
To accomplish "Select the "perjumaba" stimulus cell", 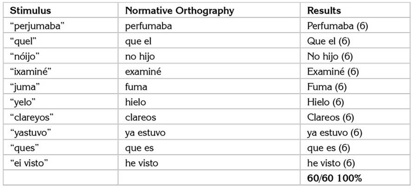I will pyautogui.click(x=37, y=26).
